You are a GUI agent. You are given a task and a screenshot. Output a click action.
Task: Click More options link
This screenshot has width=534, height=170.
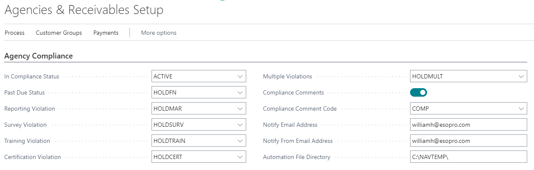(x=158, y=33)
